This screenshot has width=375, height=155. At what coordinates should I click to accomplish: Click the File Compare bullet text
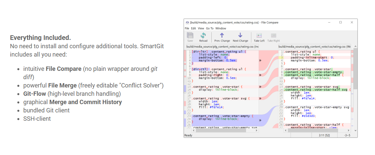(x=90, y=73)
